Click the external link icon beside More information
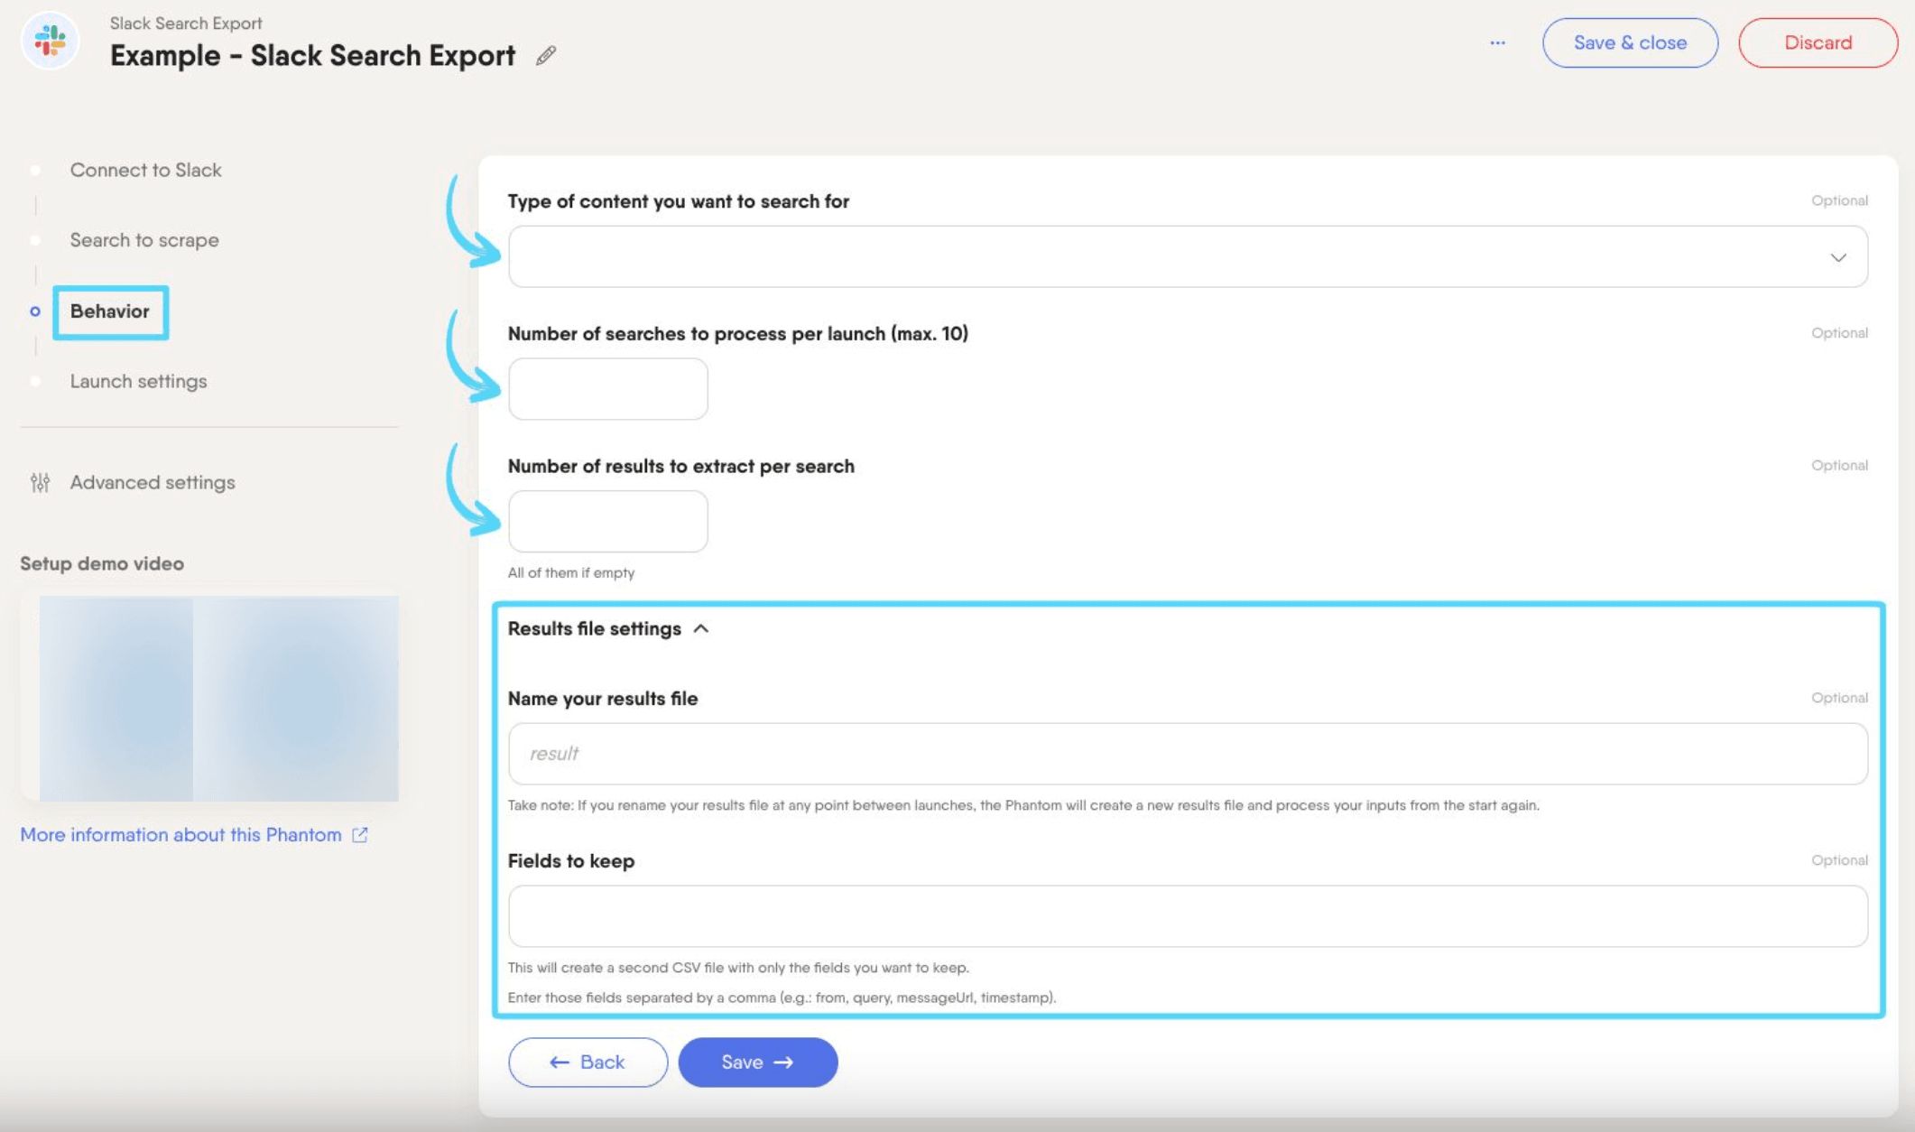Viewport: 1915px width, 1132px height. click(360, 835)
